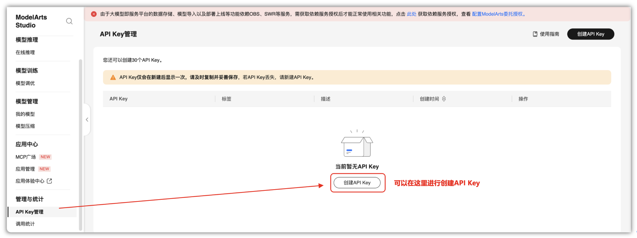Open MCP广场 in the sidebar
The height and width of the screenshot is (238, 637).
tap(26, 157)
